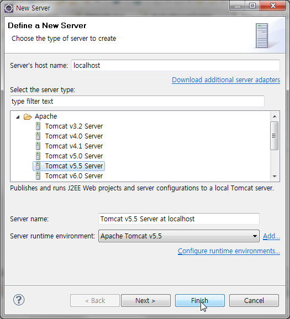Click the Apache folder icon
This screenshot has height=319, width=290.
(x=28, y=116)
